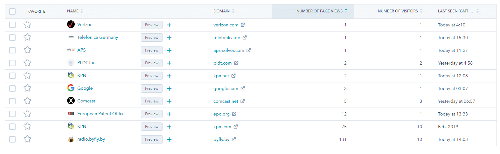Click 'Yesterday at 06:57' cell
500x154 pixels.
[456, 101]
